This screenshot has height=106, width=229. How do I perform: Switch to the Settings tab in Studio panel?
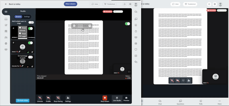(x=27, y=17)
